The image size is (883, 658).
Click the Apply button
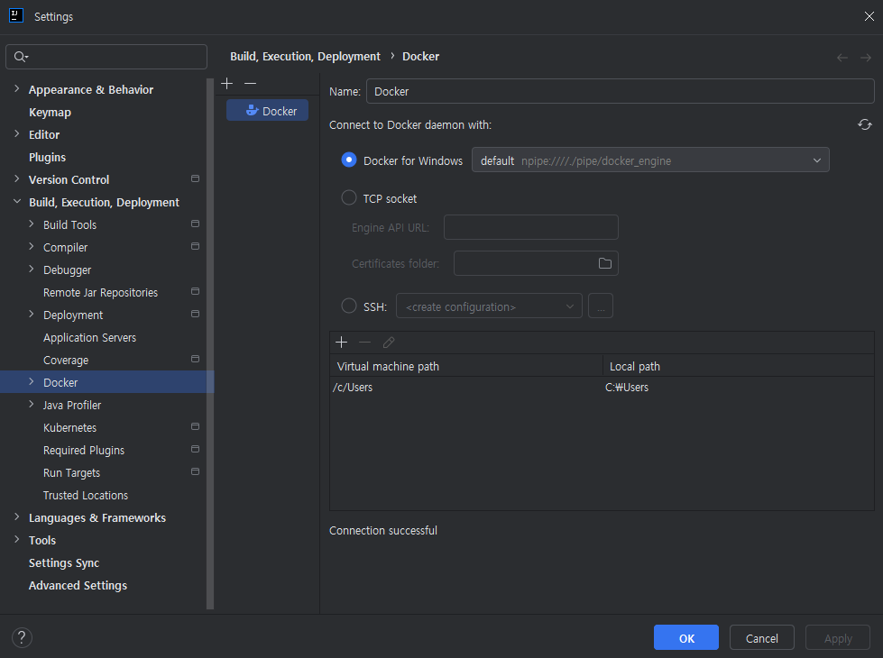click(838, 638)
